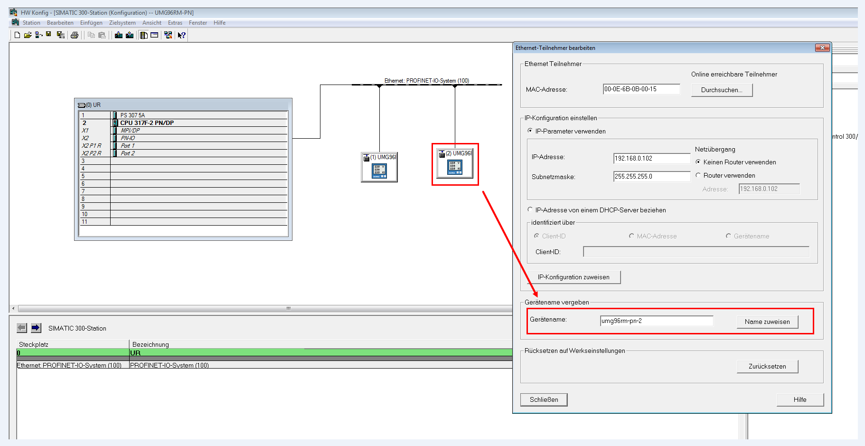Close the Ethernet-Teilnehmer bearbeiten dialog
This screenshot has width=865, height=446.
pos(822,47)
